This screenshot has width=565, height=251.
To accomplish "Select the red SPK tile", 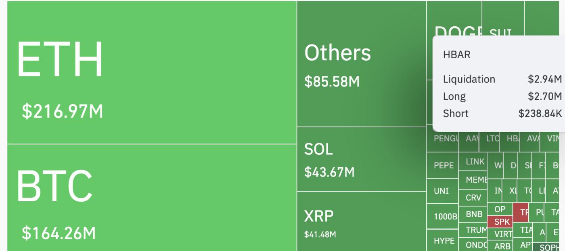I will [500, 221].
